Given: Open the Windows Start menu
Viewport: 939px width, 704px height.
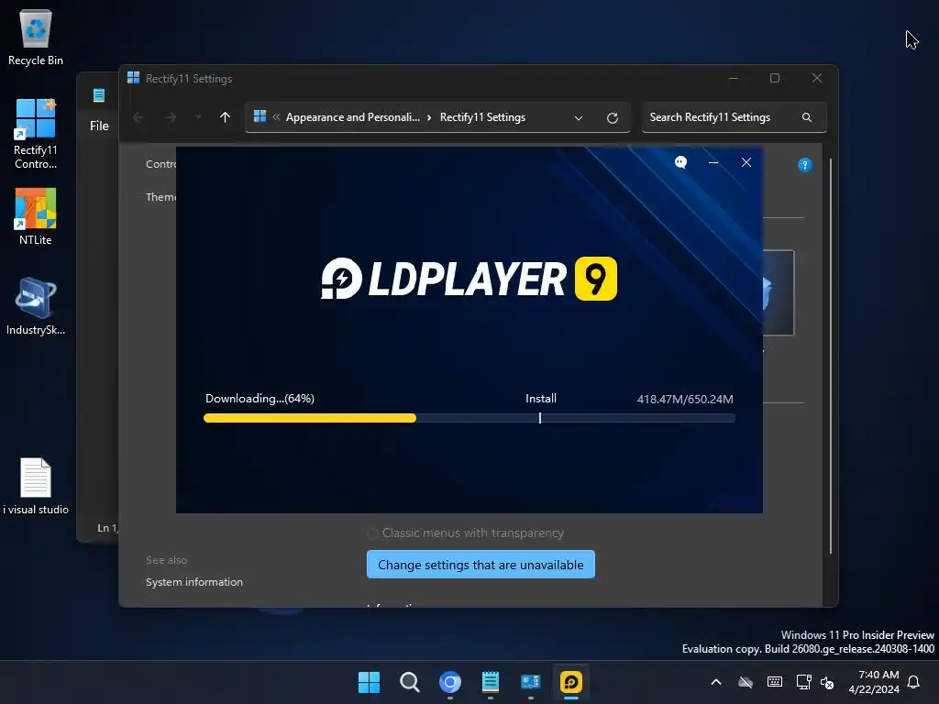Looking at the screenshot, I should 369,682.
